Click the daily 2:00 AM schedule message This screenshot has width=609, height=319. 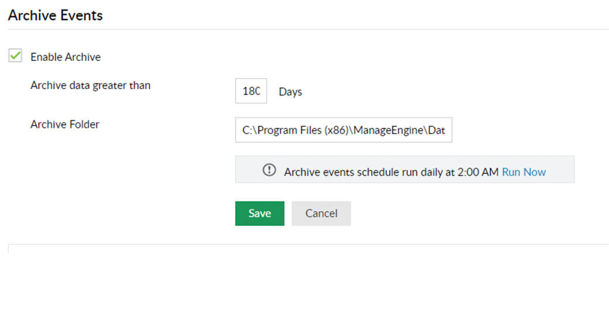click(391, 172)
